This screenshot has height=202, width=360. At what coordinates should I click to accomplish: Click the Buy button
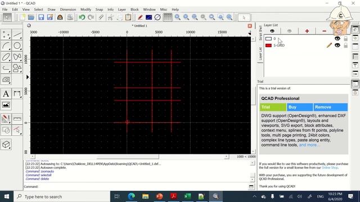[x=300, y=107]
